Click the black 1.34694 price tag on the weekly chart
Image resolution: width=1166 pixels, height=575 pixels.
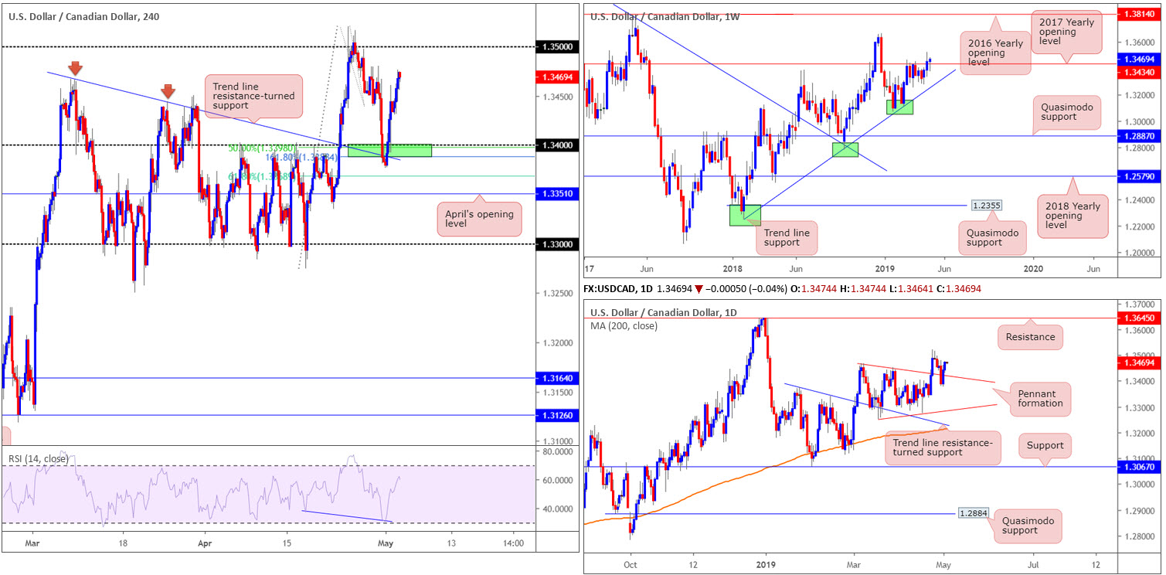coord(1140,58)
